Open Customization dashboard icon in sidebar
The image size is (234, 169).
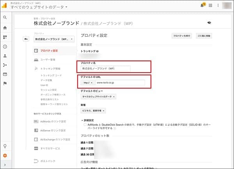click(5, 37)
